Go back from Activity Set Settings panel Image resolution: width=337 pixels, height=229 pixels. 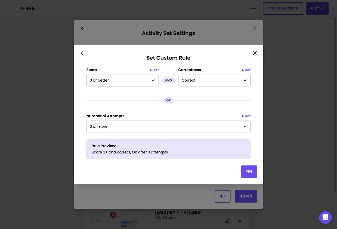pos(82,28)
